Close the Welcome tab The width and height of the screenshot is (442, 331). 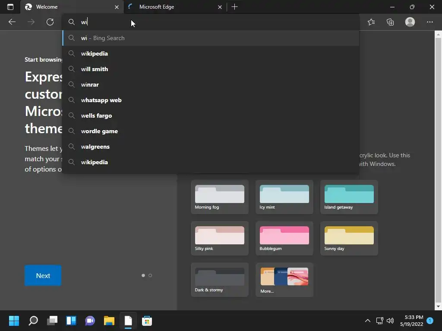tap(117, 7)
